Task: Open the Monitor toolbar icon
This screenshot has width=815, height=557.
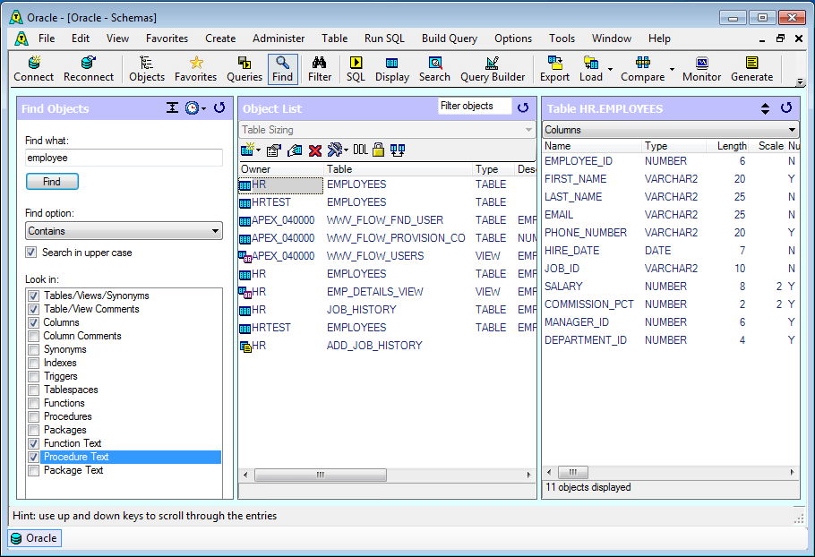Action: click(x=701, y=69)
